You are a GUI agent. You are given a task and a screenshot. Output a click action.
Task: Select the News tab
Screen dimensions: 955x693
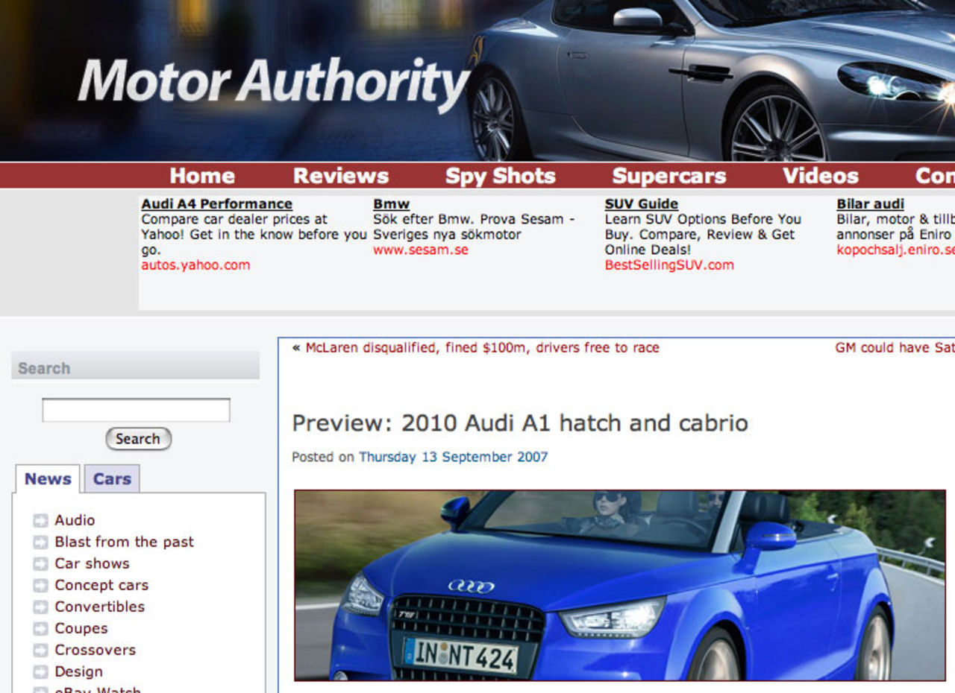tap(47, 478)
